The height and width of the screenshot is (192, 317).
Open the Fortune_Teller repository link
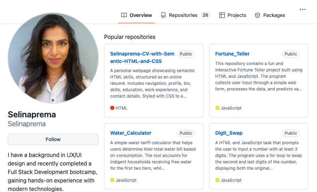coord(232,54)
